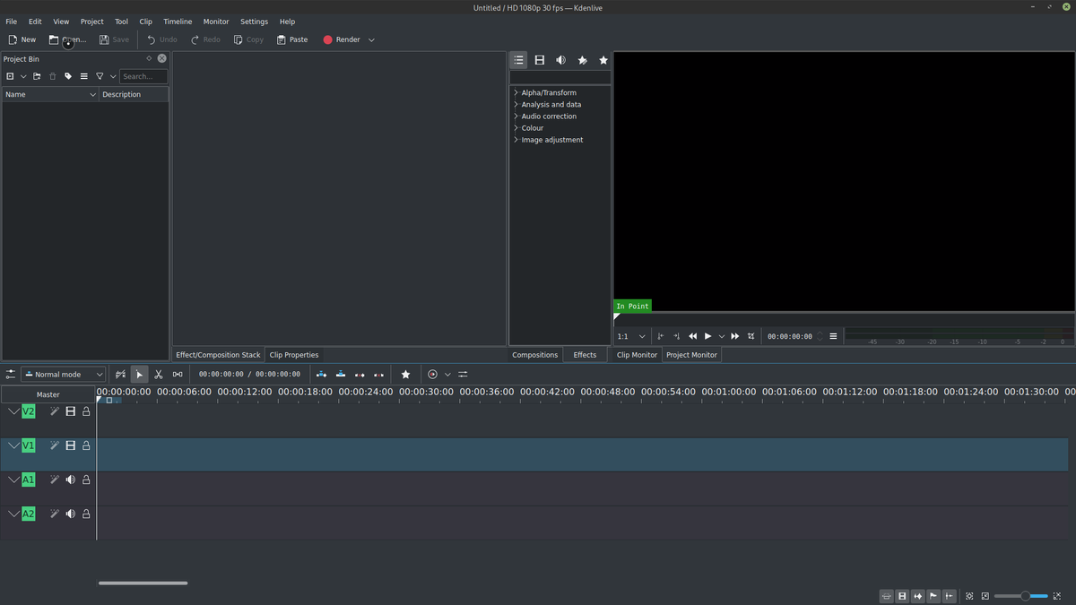This screenshot has height=605, width=1076.
Task: Switch to Clip Monitor tab
Action: tap(637, 355)
